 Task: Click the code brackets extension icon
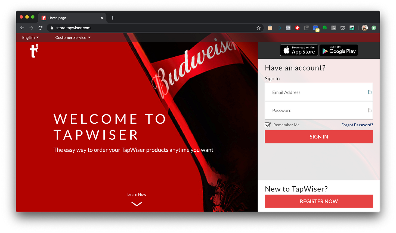pos(288,28)
